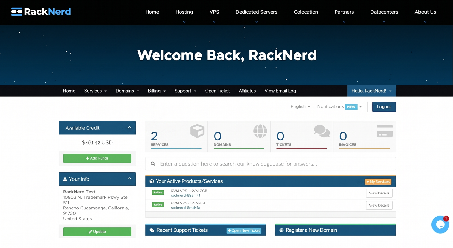
Task: Click Open New Ticket button
Action: click(244, 230)
